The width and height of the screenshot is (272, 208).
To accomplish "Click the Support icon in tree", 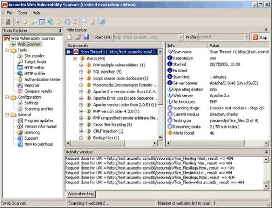I will pos(20,138).
